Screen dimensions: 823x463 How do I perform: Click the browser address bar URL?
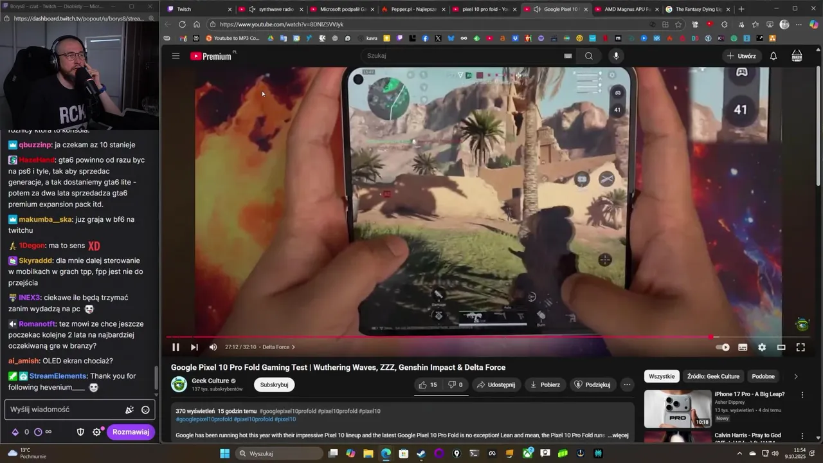tap(282, 24)
